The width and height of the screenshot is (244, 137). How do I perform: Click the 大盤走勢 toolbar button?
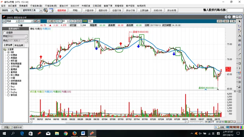tap(89, 11)
